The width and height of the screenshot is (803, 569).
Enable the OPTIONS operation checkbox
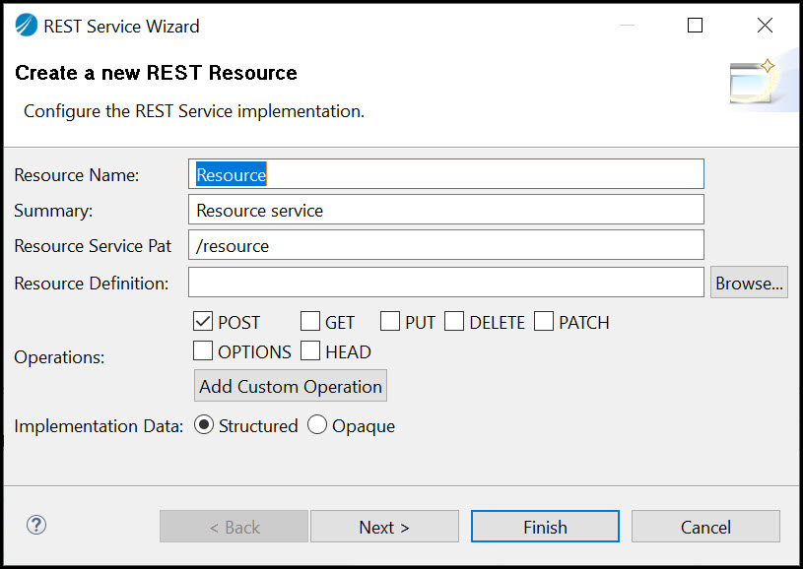click(x=203, y=351)
